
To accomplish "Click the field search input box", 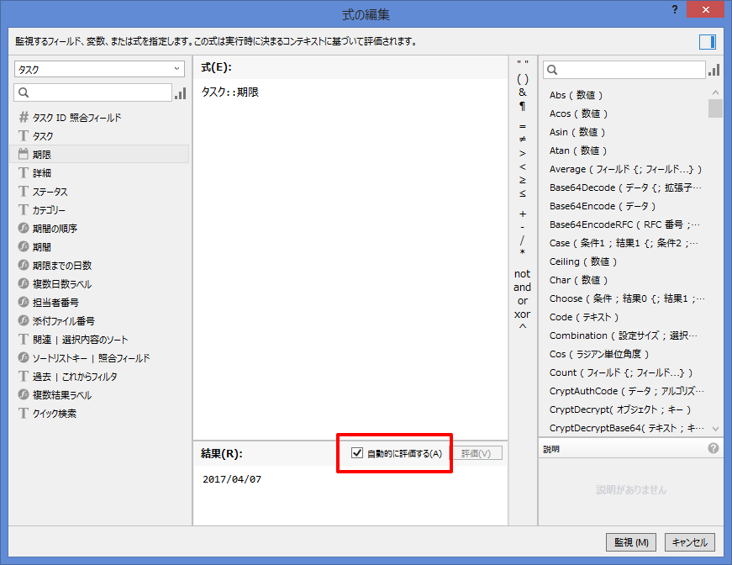I will point(93,92).
